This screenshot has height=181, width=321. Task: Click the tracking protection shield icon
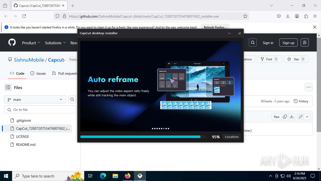(x=57, y=16)
